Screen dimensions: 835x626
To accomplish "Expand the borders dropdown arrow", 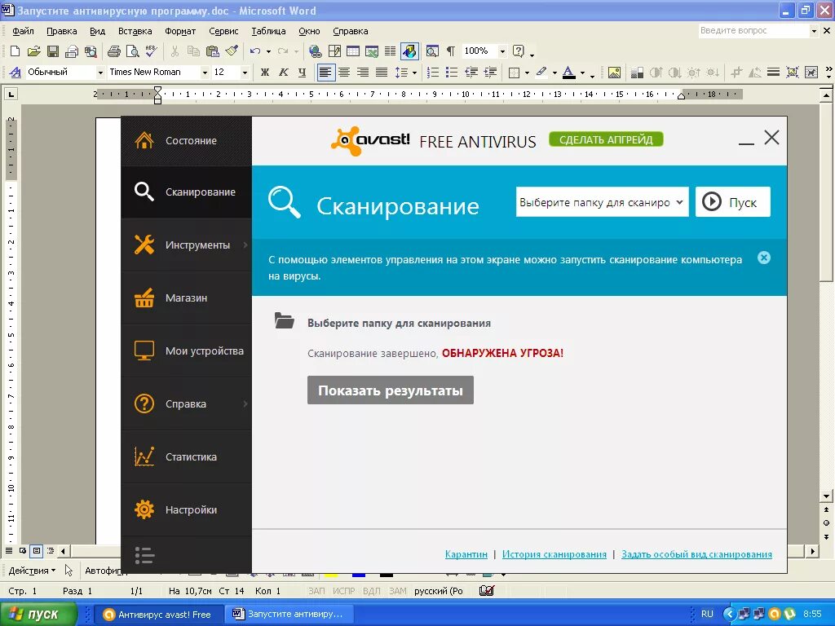I will (528, 73).
